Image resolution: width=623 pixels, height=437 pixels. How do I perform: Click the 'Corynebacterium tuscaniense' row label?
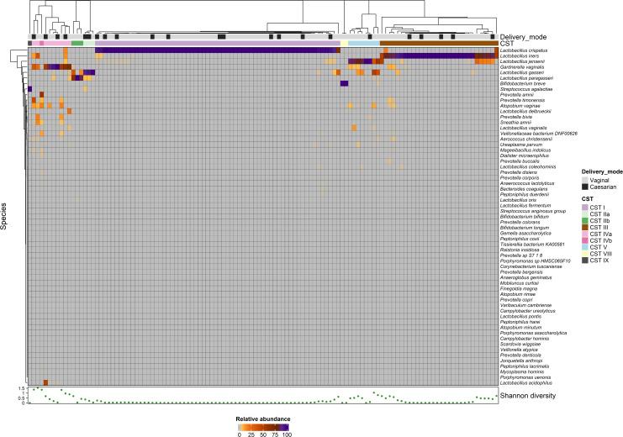tap(531, 266)
